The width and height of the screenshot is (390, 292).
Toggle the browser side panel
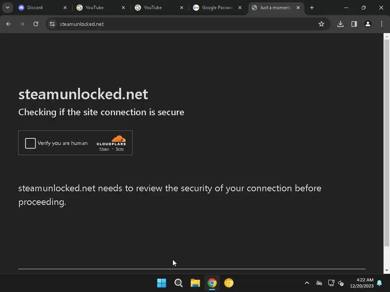click(354, 24)
